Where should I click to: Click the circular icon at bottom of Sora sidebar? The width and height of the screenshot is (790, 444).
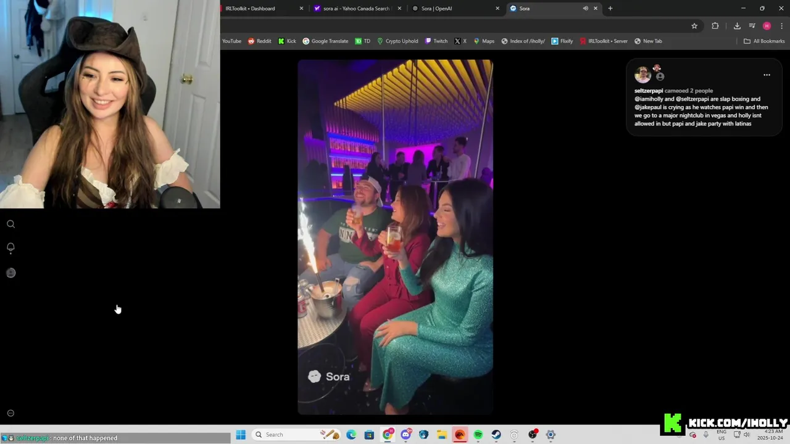click(10, 413)
